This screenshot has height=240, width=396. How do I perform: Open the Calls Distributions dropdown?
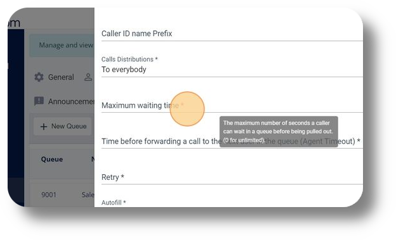pos(232,66)
